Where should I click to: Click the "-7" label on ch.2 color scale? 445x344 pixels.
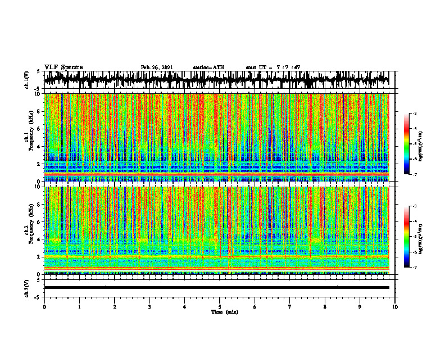click(x=415, y=267)
